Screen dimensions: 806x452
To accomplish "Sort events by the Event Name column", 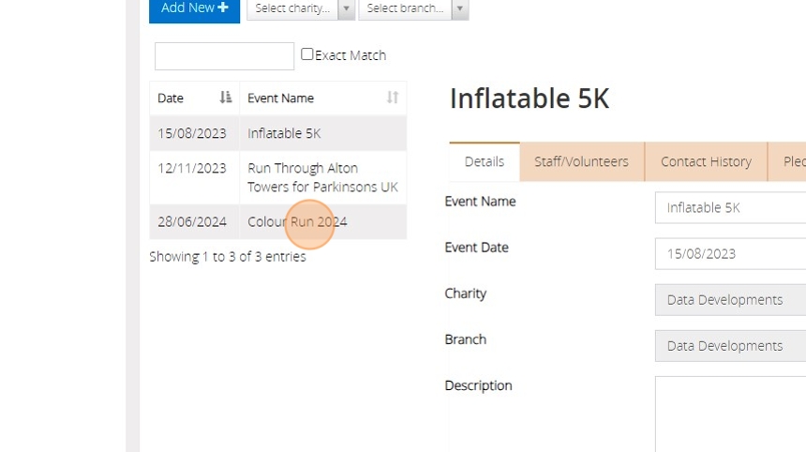I will [x=322, y=98].
